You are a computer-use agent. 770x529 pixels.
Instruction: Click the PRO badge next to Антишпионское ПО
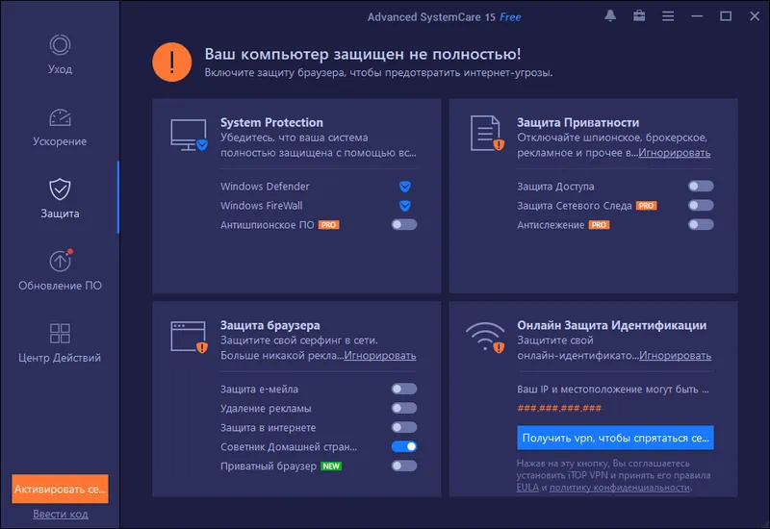coord(328,225)
